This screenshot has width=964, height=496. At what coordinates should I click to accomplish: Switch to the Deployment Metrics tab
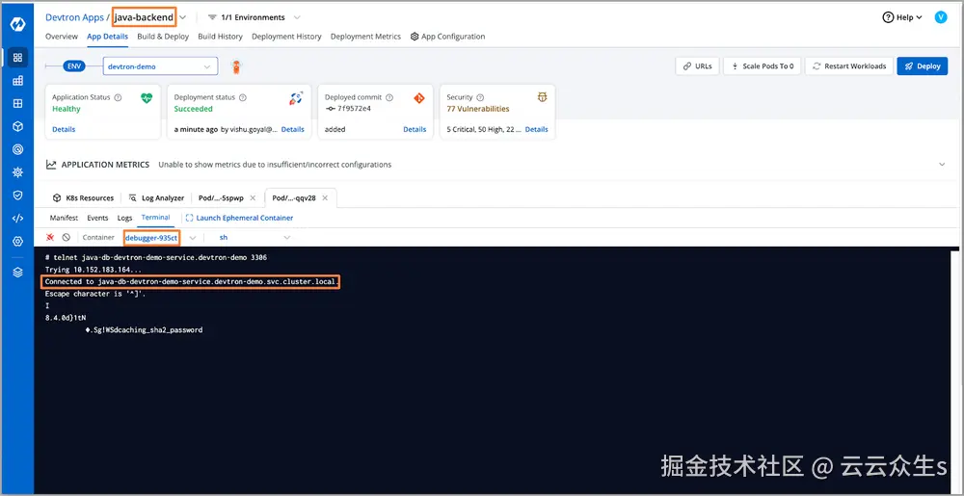365,37
